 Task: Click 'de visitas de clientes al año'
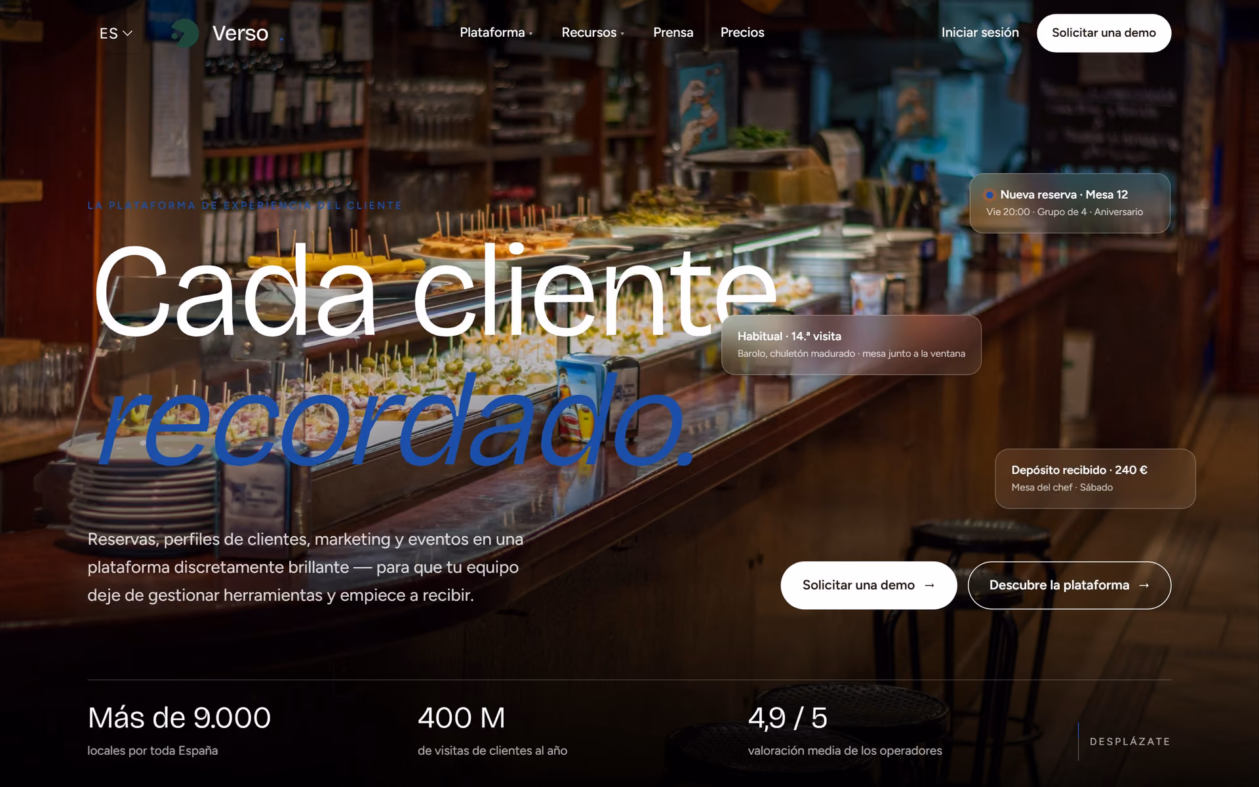pyautogui.click(x=492, y=750)
